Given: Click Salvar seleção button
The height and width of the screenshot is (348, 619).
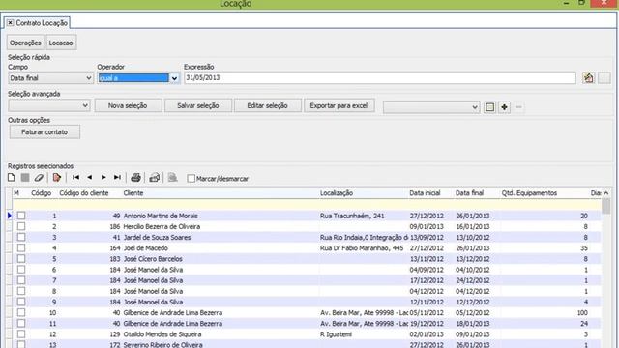Looking at the screenshot, I should coord(197,105).
